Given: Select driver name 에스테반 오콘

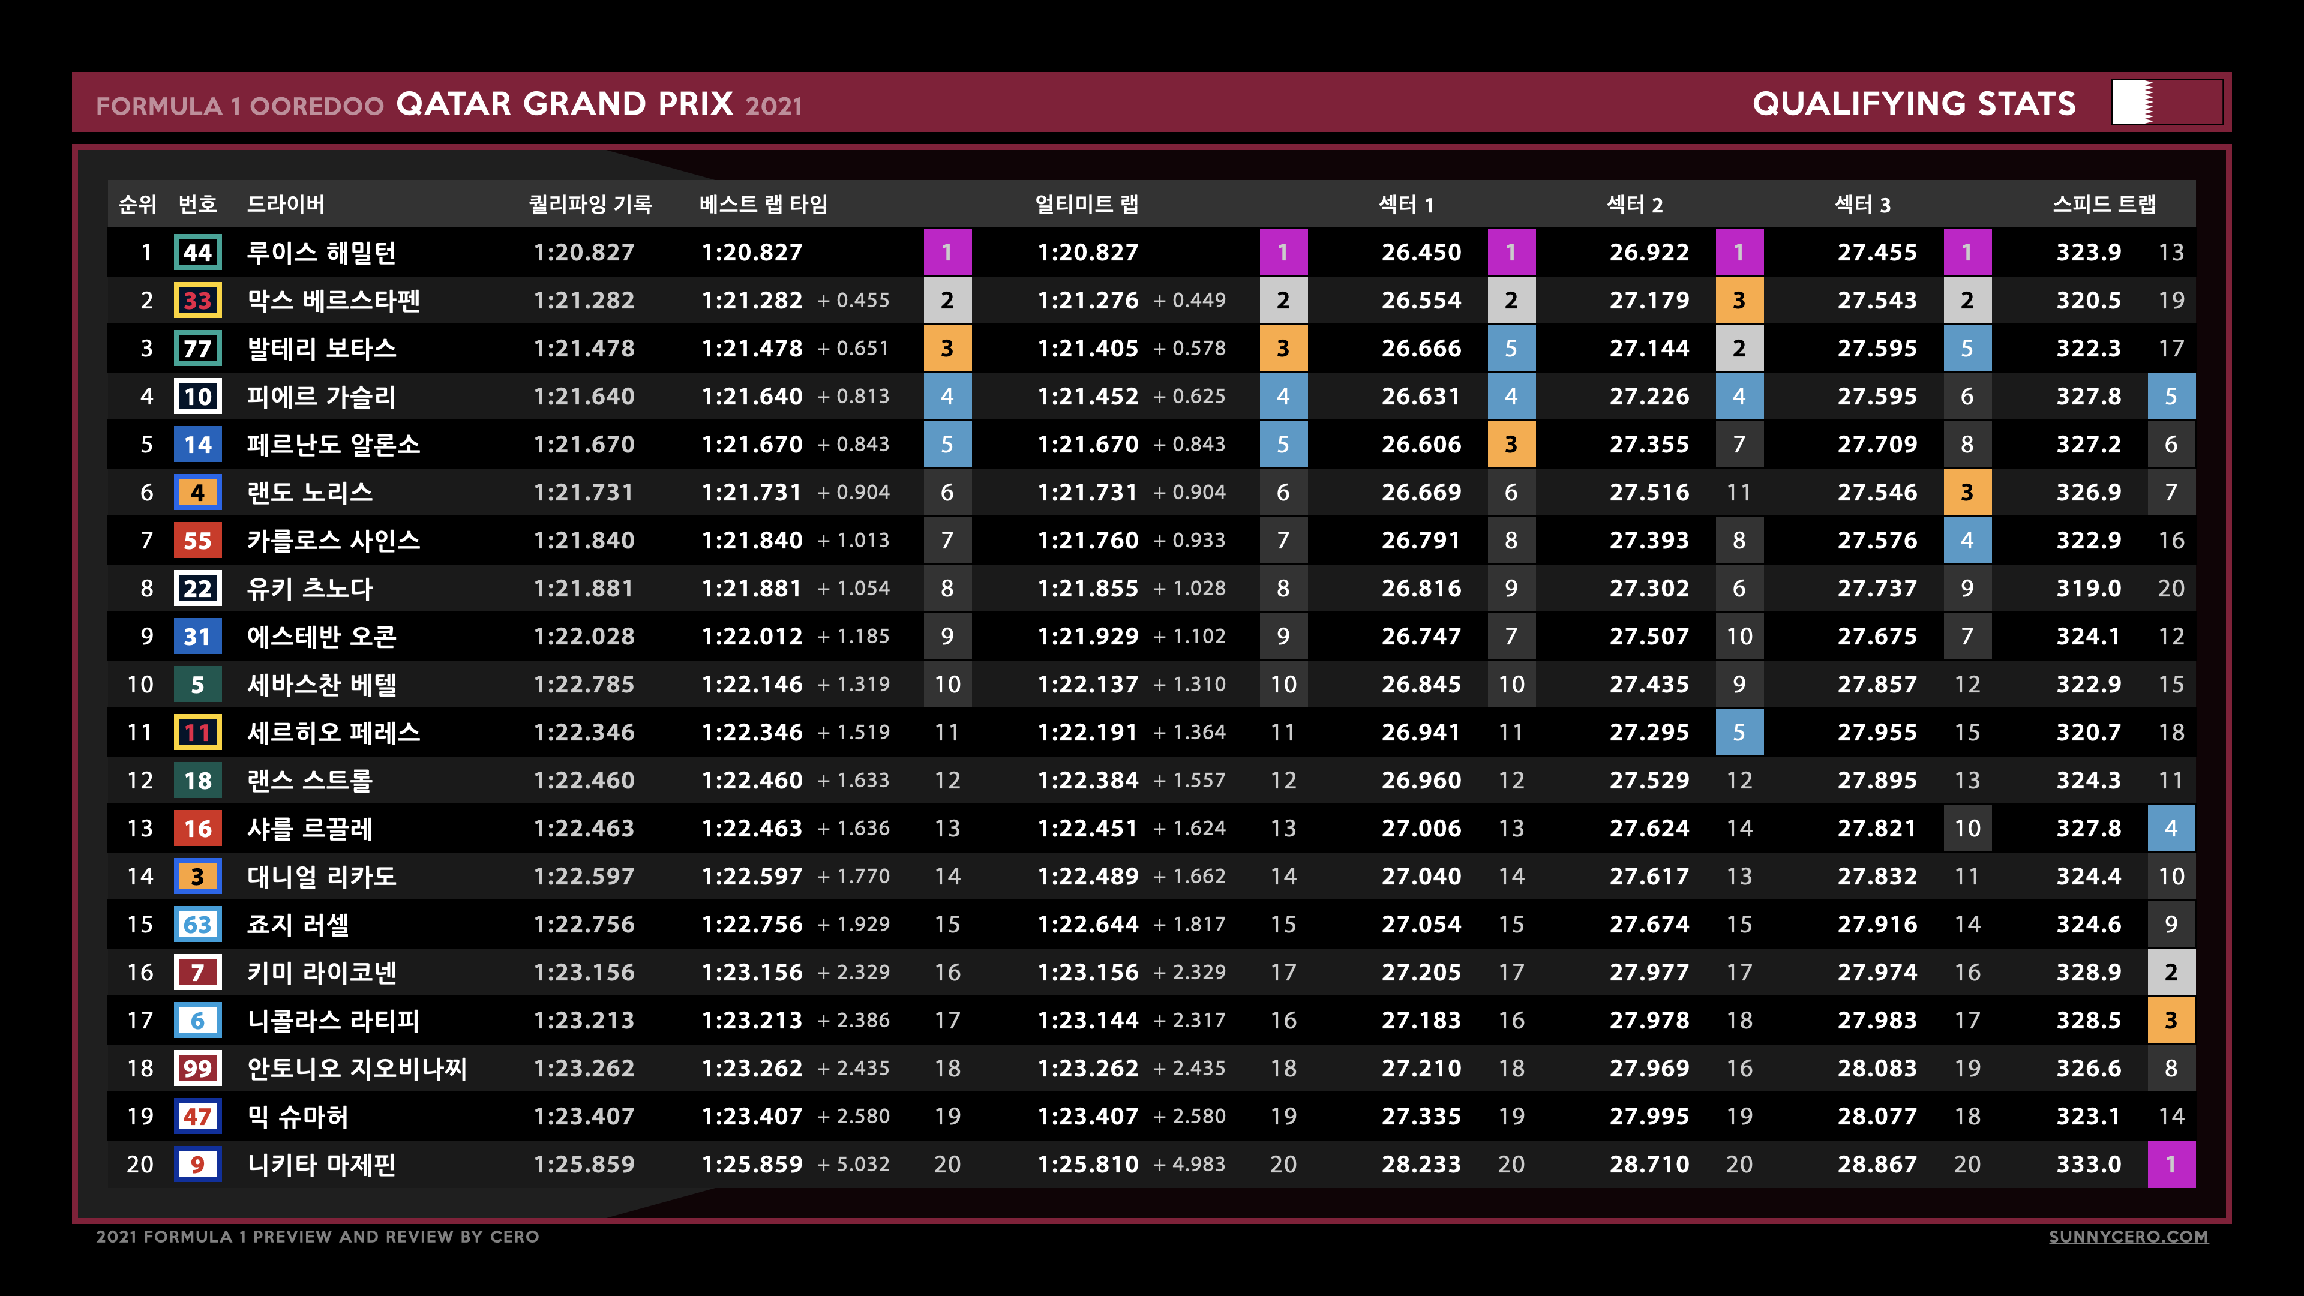Looking at the screenshot, I should 321,636.
